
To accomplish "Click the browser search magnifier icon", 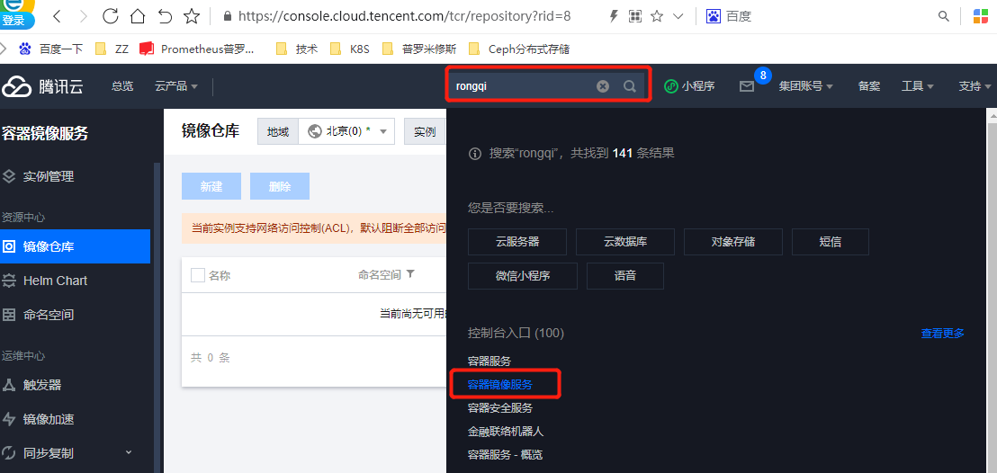I will point(944,16).
